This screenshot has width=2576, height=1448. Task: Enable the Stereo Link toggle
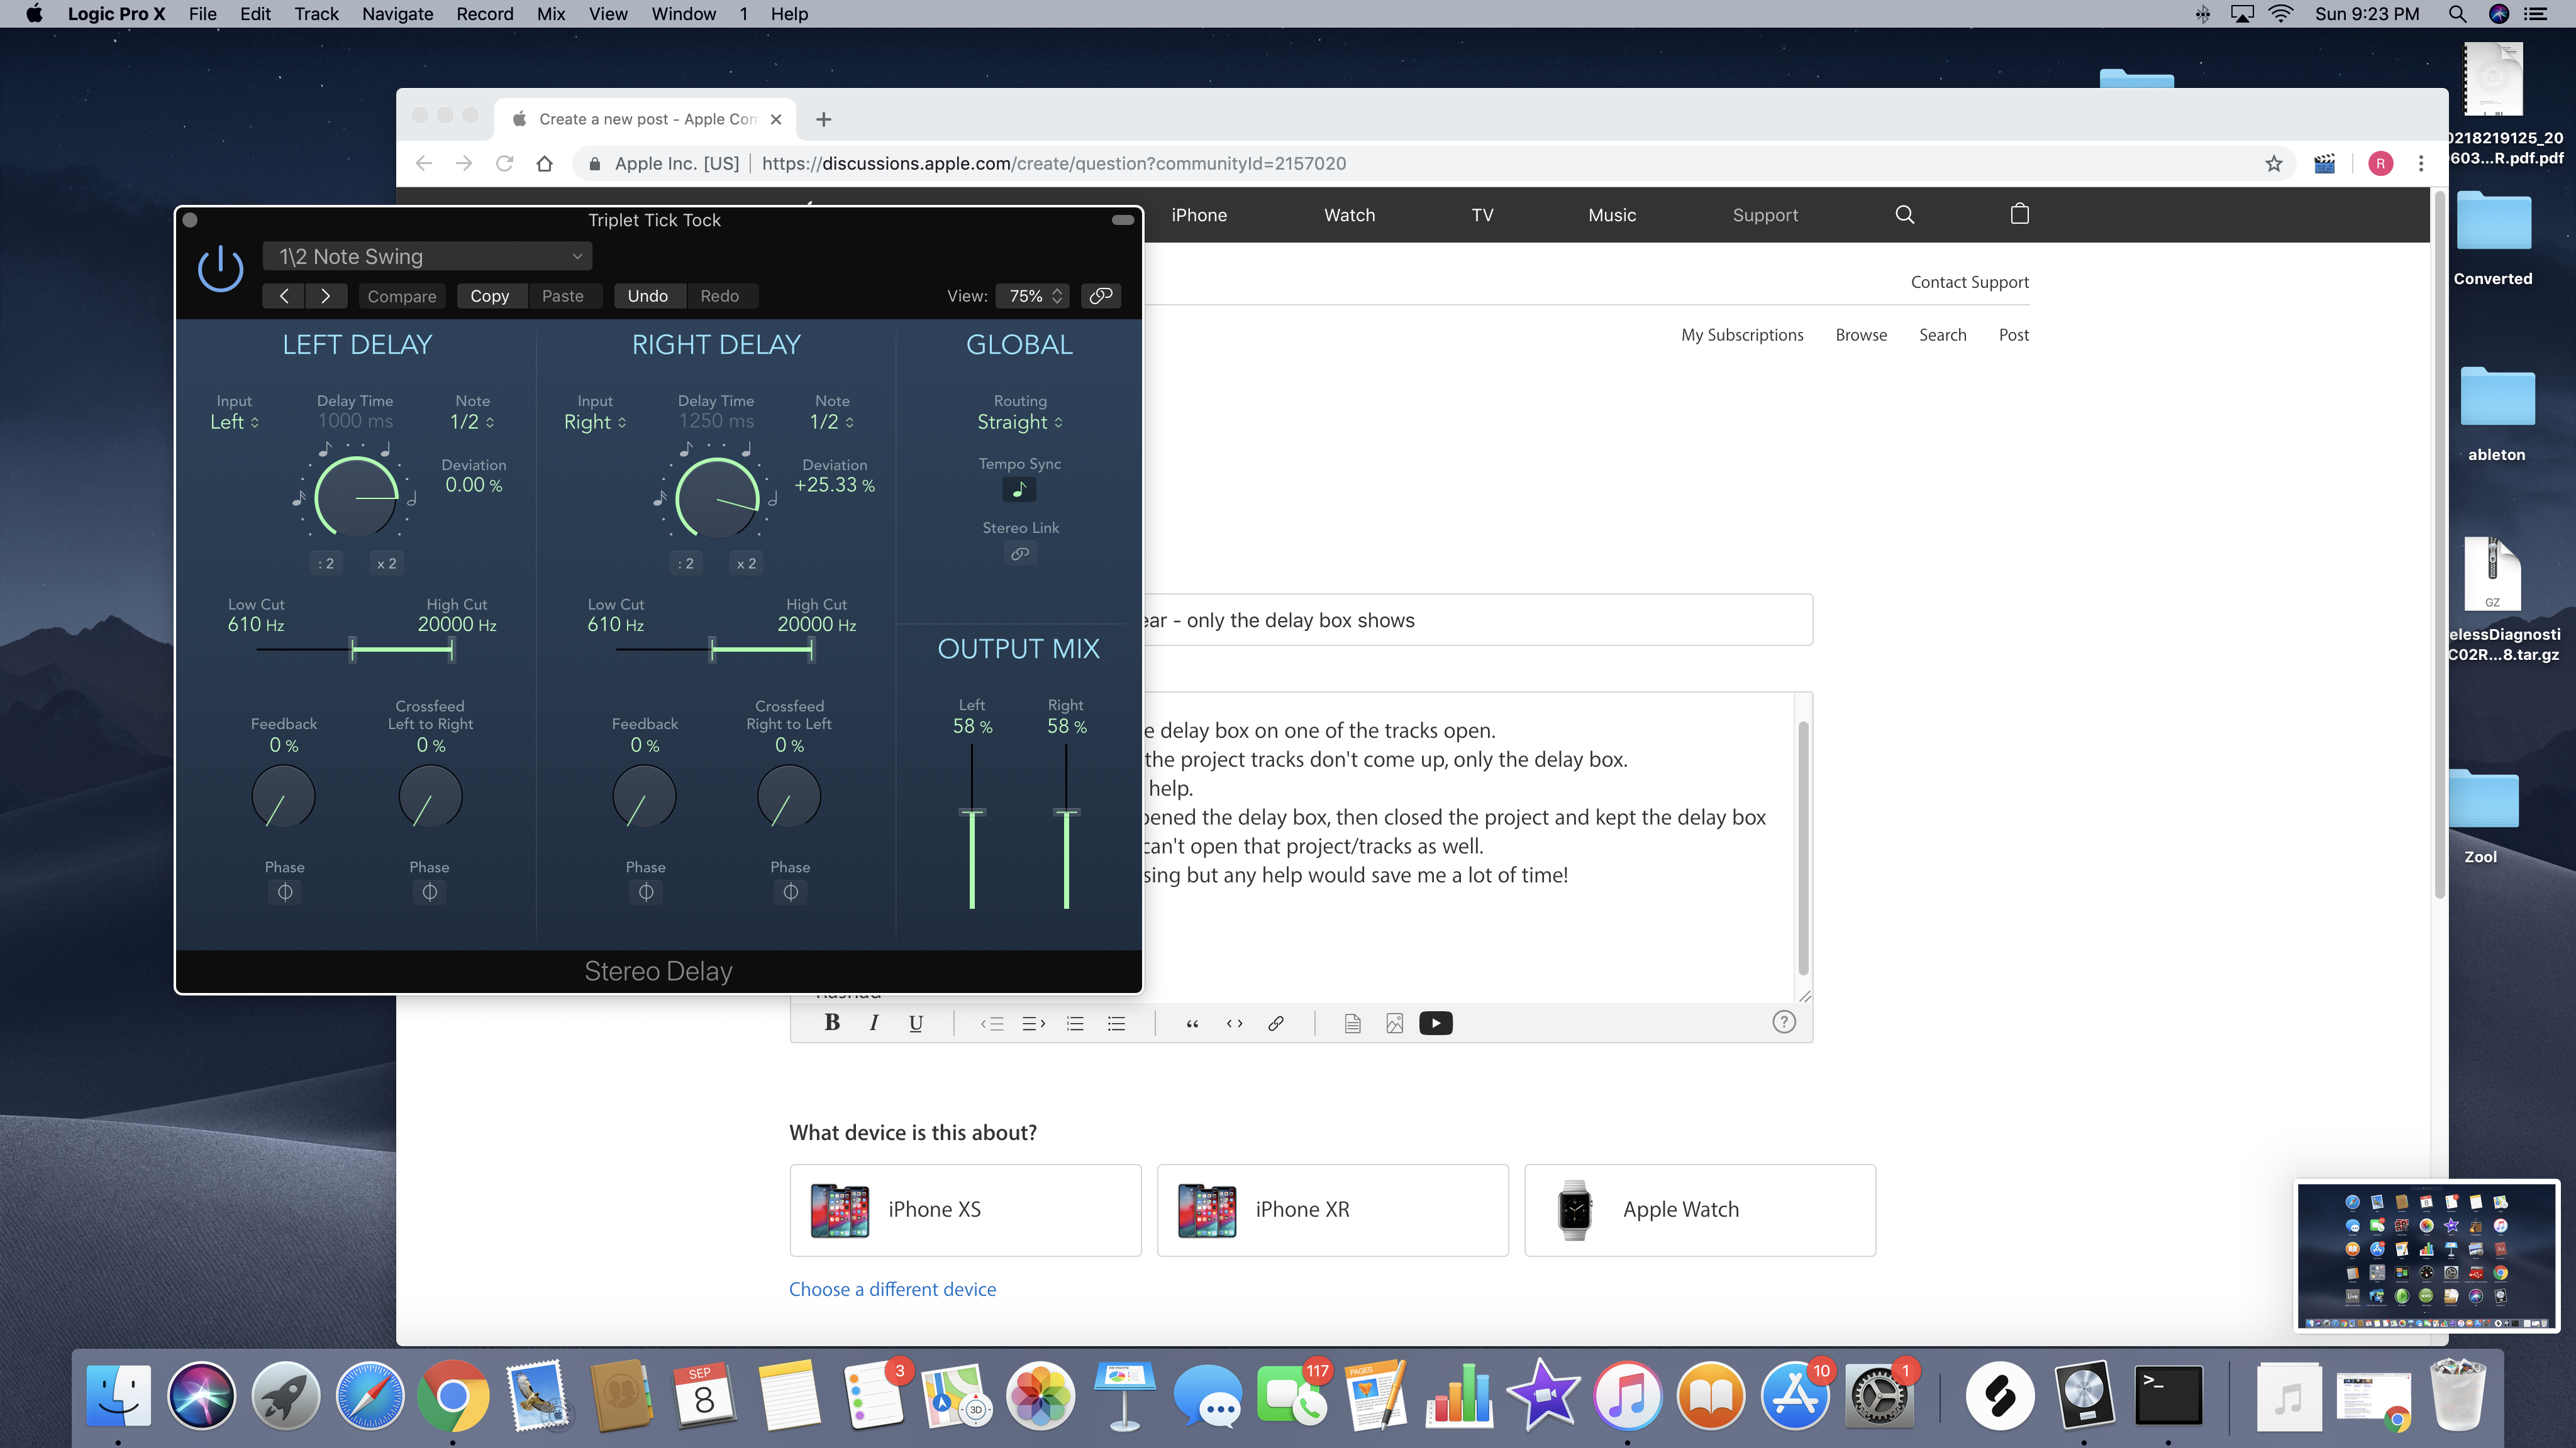pos(1019,554)
